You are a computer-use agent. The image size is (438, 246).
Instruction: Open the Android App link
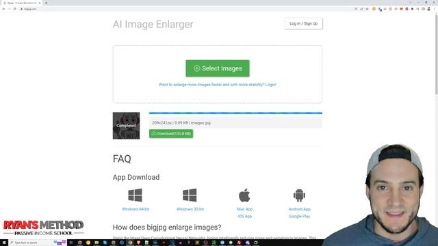coord(300,209)
